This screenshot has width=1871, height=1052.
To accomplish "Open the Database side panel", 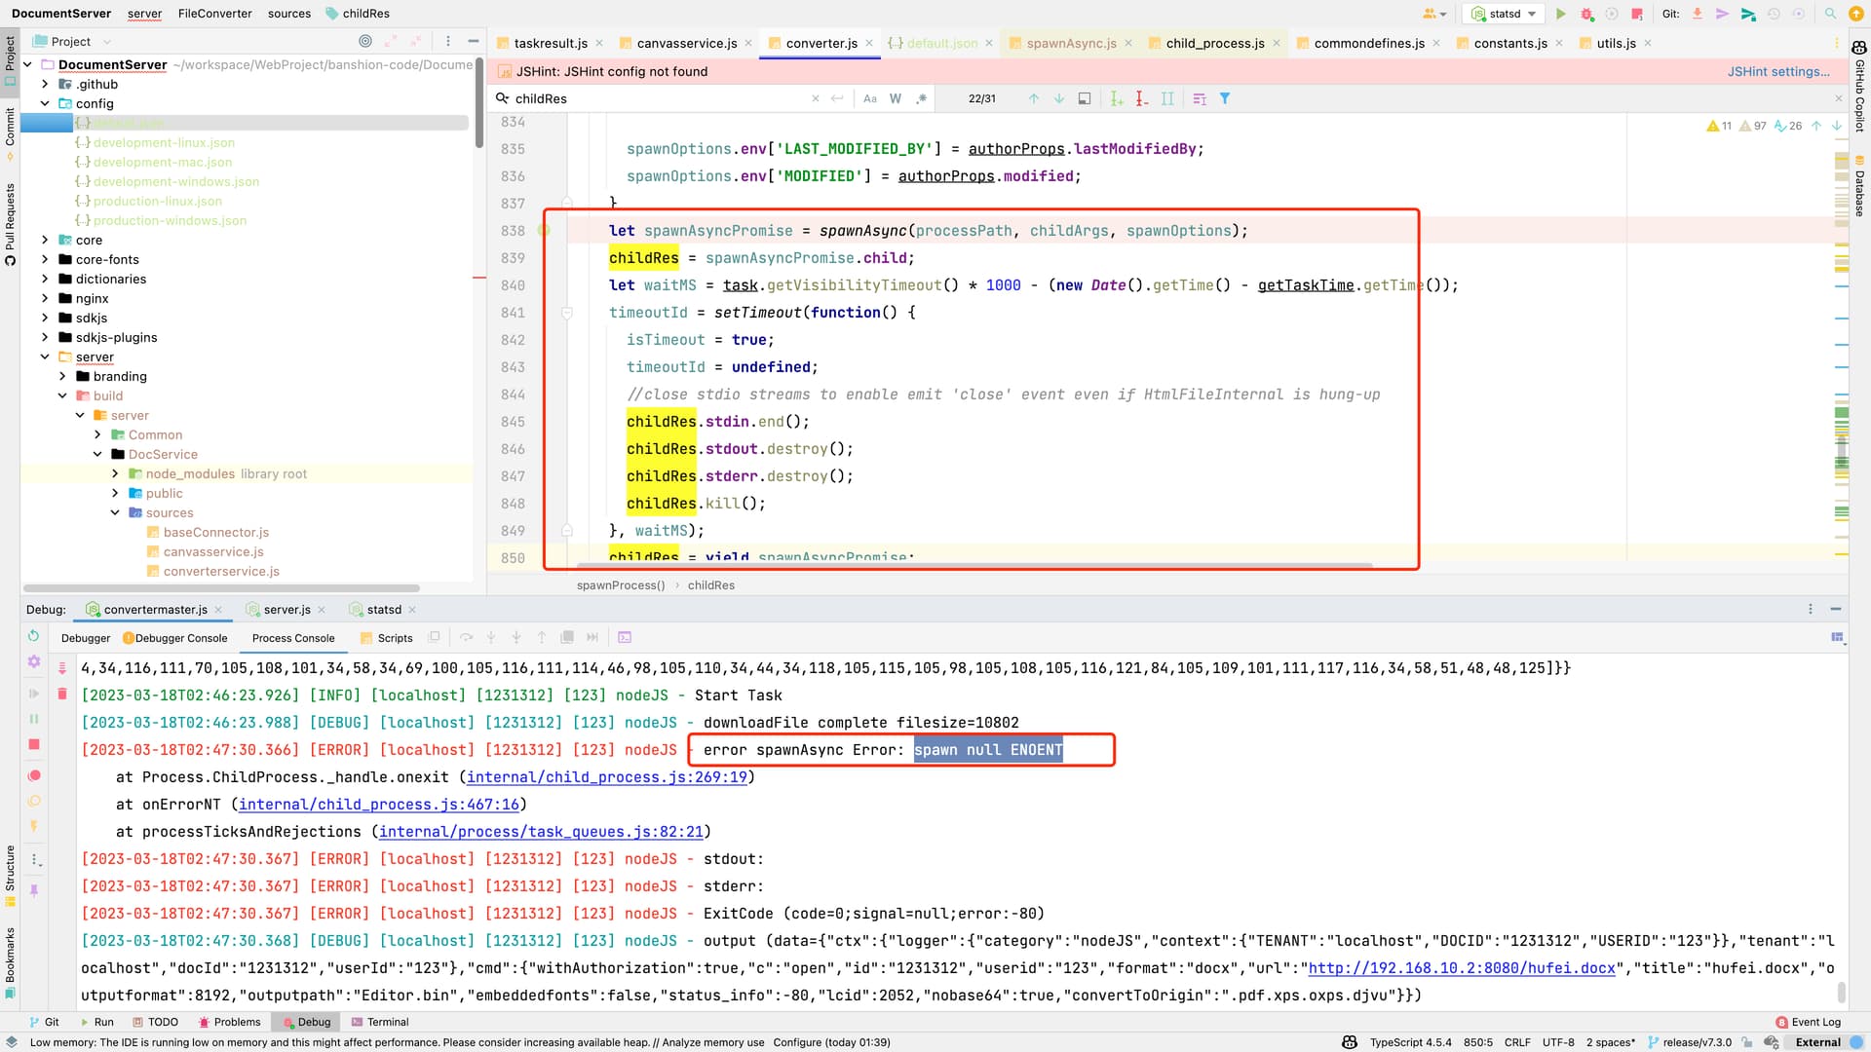I will point(1859,187).
